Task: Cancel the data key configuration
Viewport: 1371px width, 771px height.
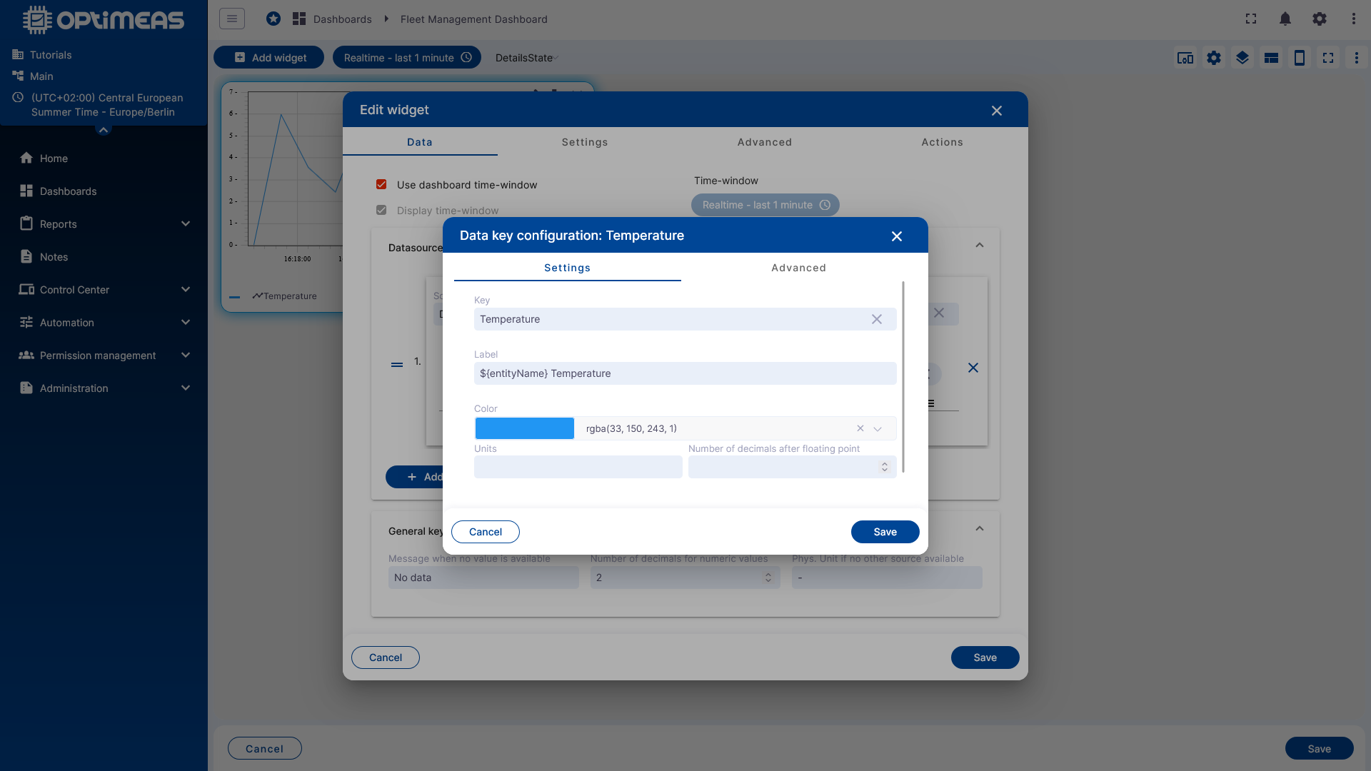Action: click(486, 532)
